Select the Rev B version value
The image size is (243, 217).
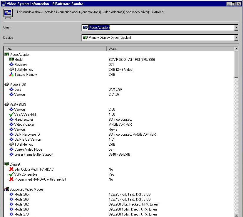[x=113, y=129]
